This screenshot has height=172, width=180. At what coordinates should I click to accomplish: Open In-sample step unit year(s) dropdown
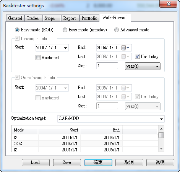[x=143, y=66]
